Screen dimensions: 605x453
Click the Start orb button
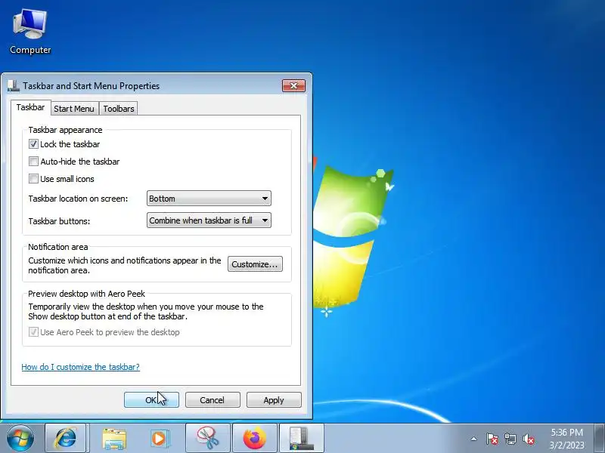pyautogui.click(x=20, y=439)
